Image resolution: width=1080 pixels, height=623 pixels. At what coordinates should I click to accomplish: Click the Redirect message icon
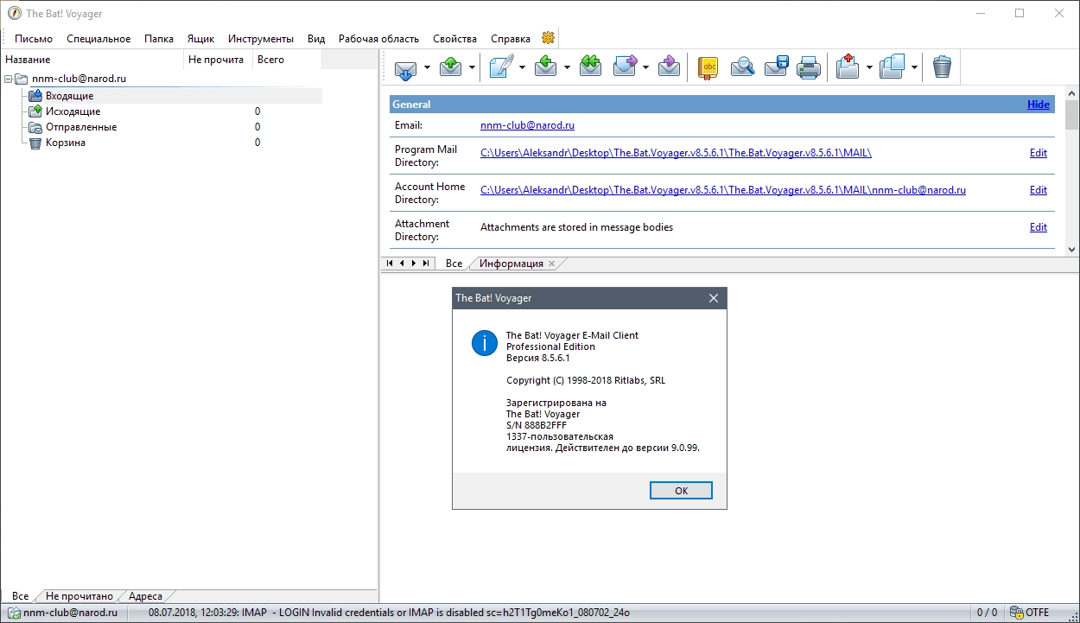coord(669,67)
